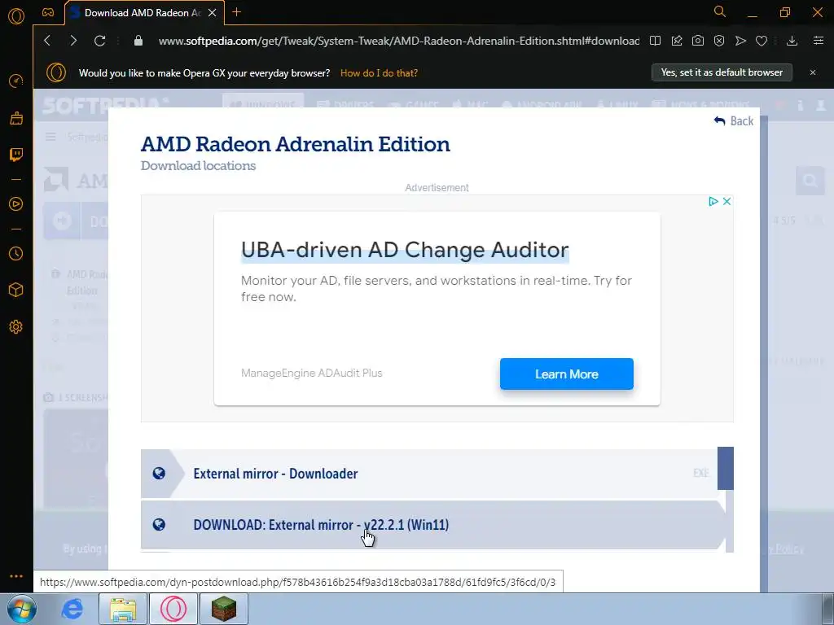Click 'How do I do that?' link

coord(379,72)
